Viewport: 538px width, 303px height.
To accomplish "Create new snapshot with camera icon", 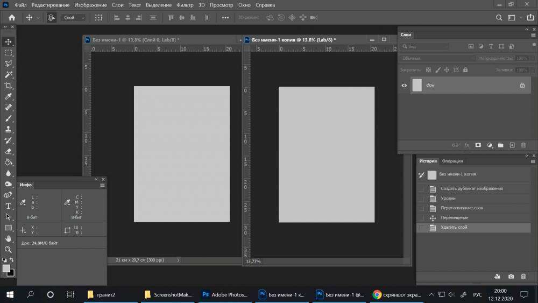I will [511, 277].
